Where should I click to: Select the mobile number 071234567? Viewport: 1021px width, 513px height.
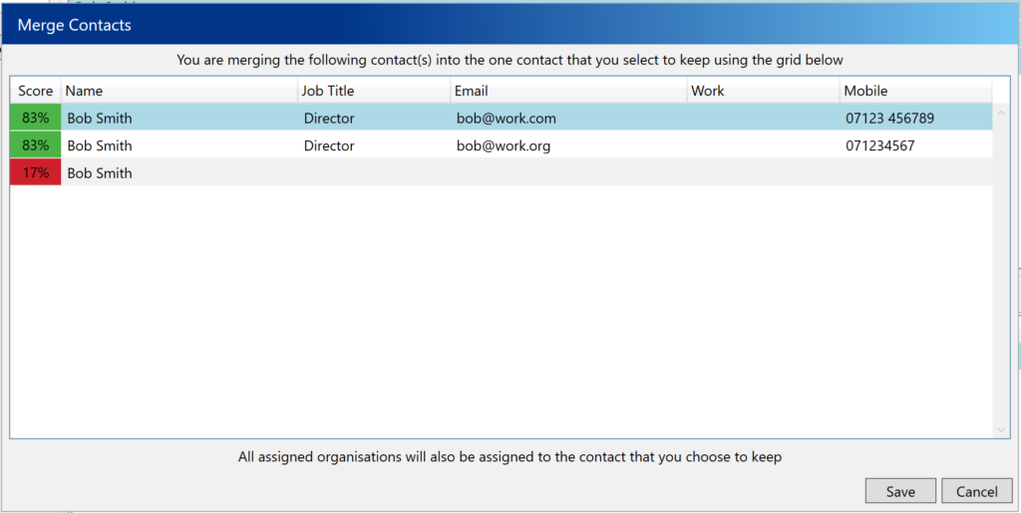pos(879,145)
